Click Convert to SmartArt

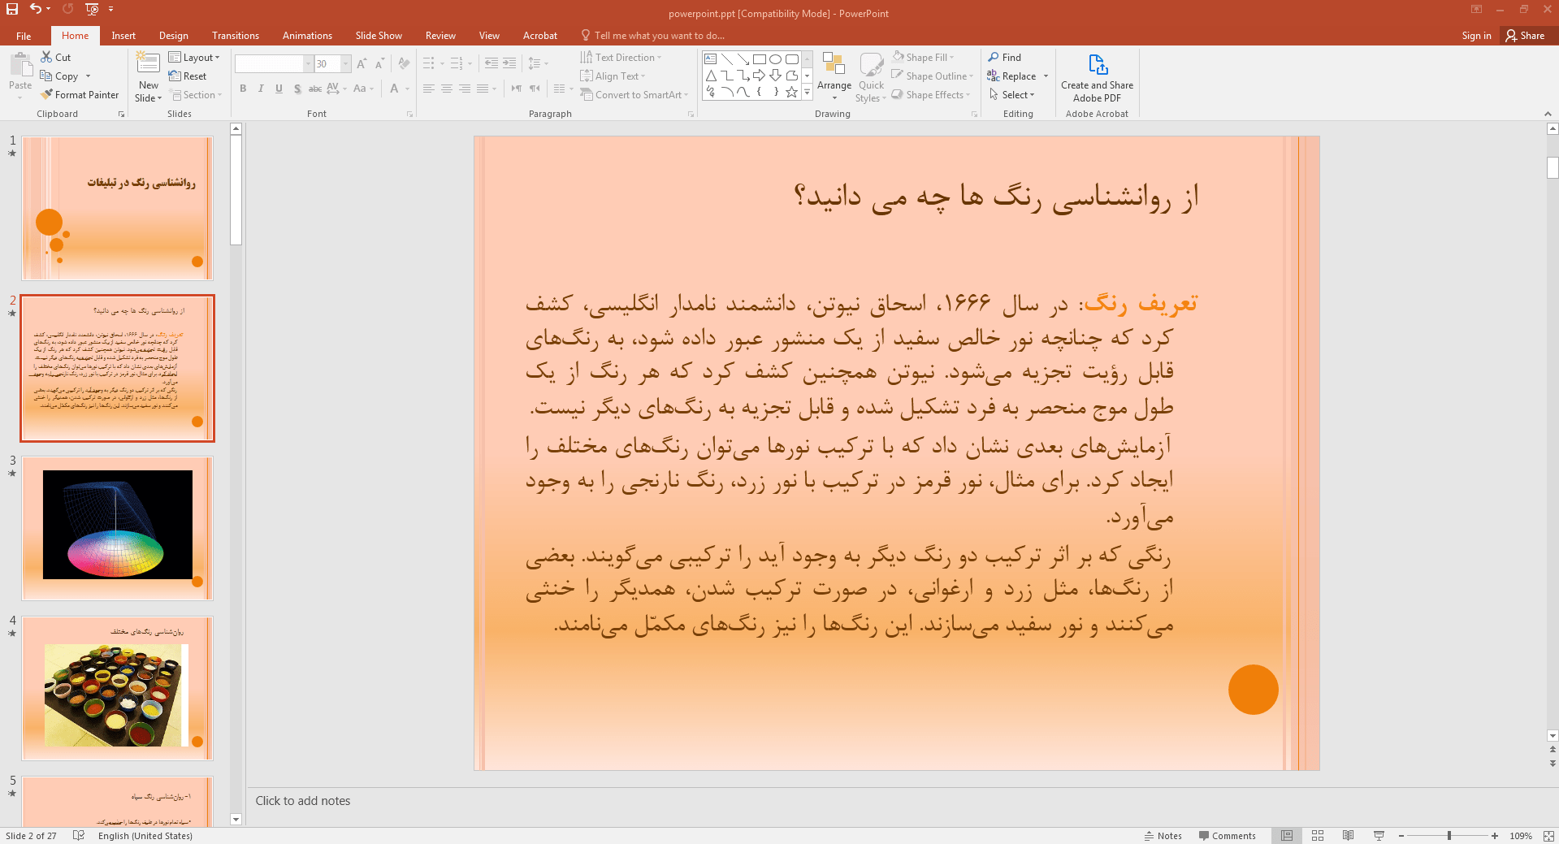tap(634, 94)
